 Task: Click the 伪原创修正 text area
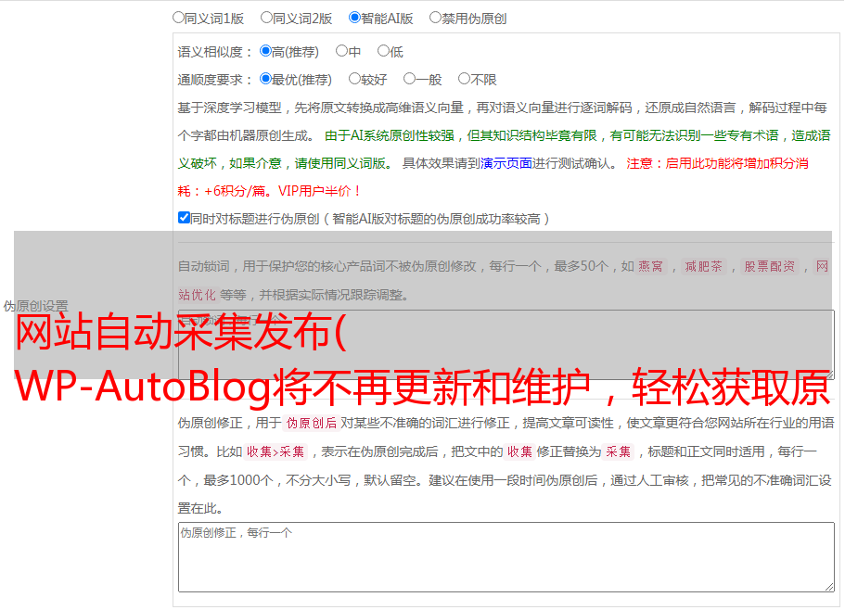(506, 557)
